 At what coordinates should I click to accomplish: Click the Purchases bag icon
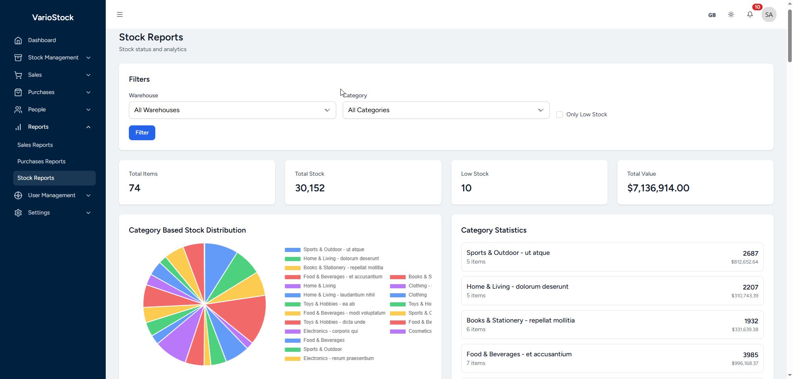coord(18,92)
